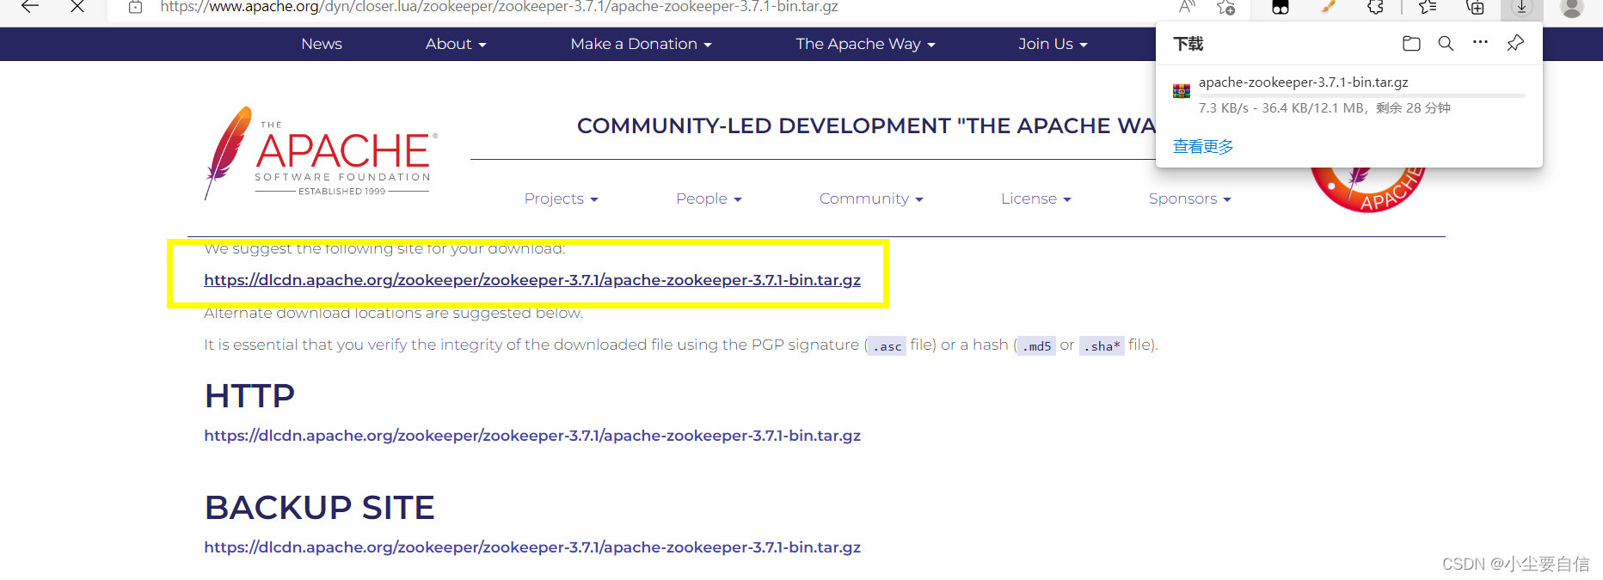Expand the License dropdown
1603x580 pixels.
1035,198
